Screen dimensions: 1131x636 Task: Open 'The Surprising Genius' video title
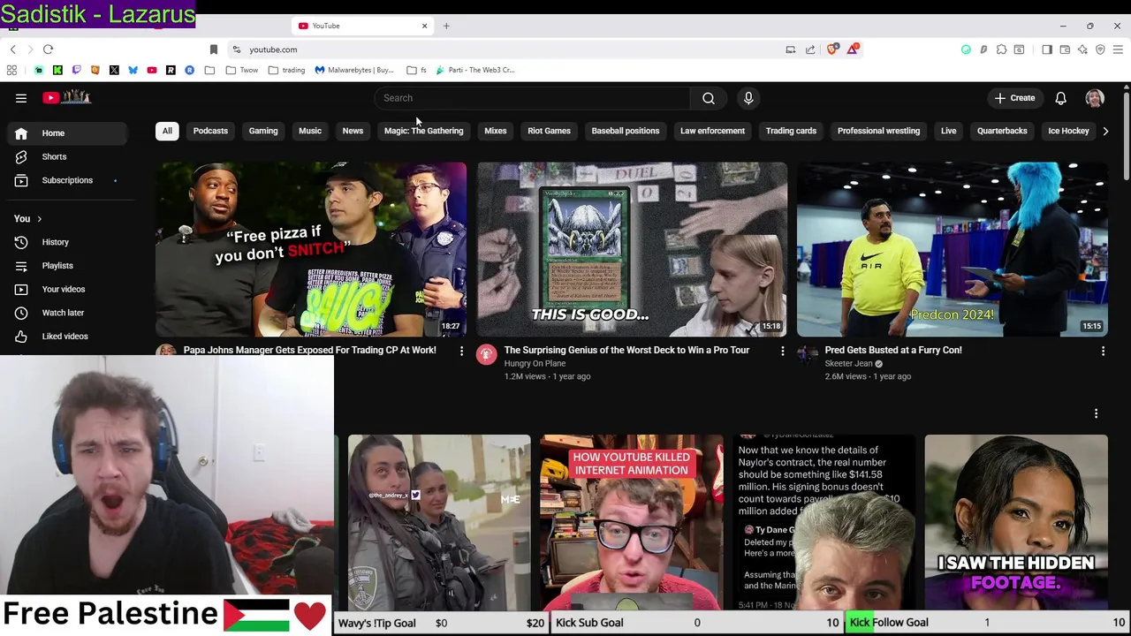pos(626,350)
